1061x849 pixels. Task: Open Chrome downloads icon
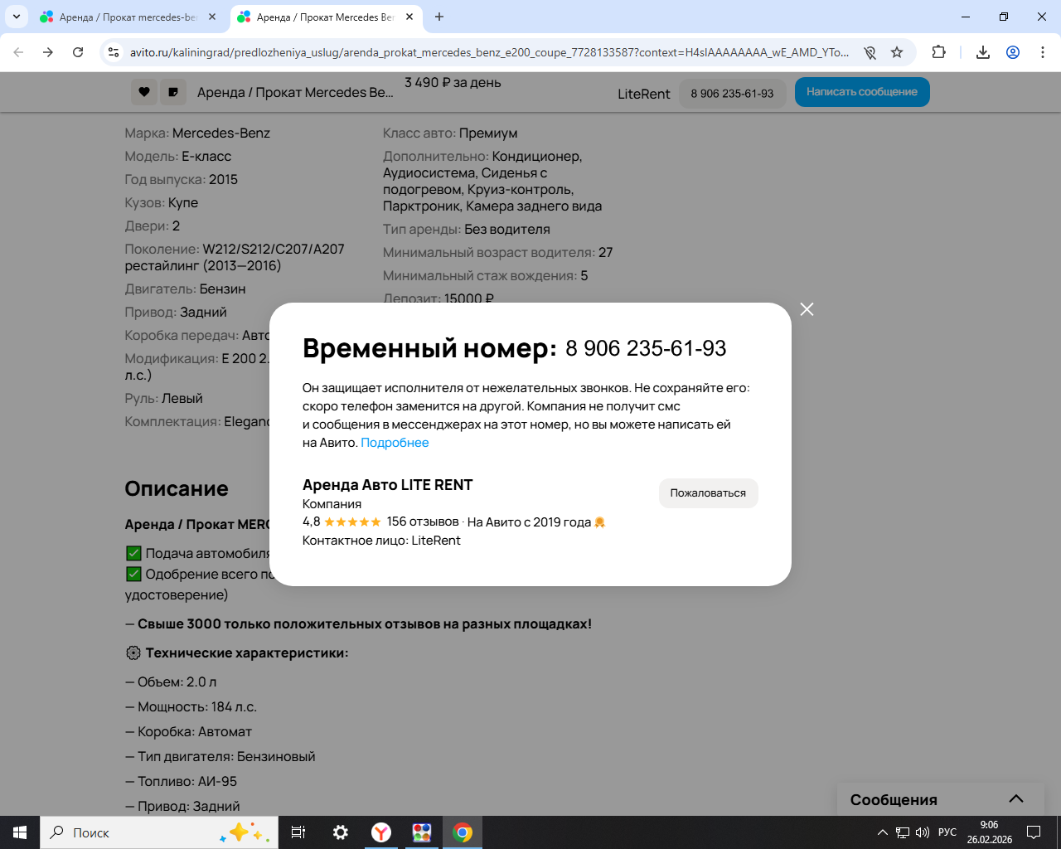click(983, 52)
